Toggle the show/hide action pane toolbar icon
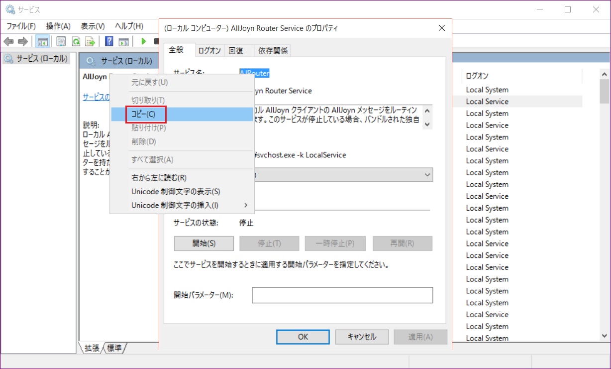 123,41
